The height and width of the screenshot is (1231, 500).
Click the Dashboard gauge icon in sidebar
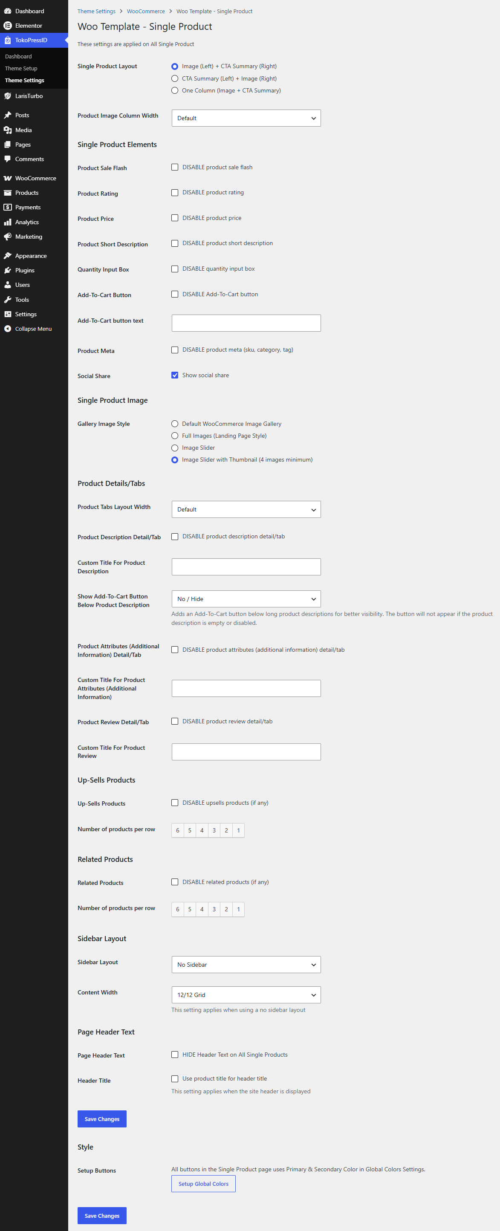click(8, 11)
